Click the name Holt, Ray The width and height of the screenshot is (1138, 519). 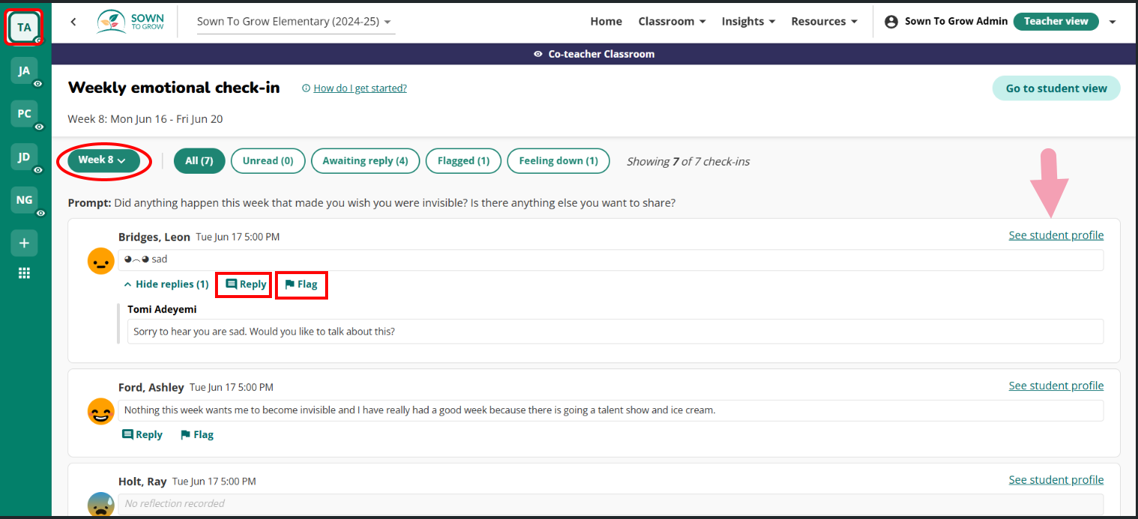[142, 482]
